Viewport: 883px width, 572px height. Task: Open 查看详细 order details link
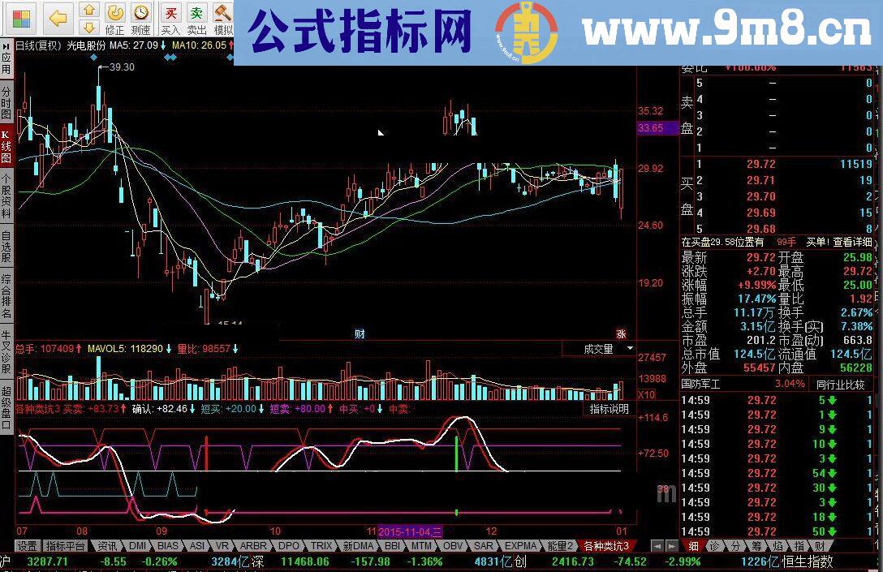point(852,242)
